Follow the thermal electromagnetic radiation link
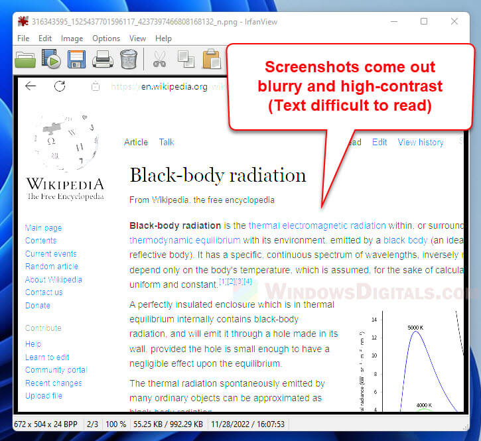Screen dimensions: 481x441 [316, 225]
